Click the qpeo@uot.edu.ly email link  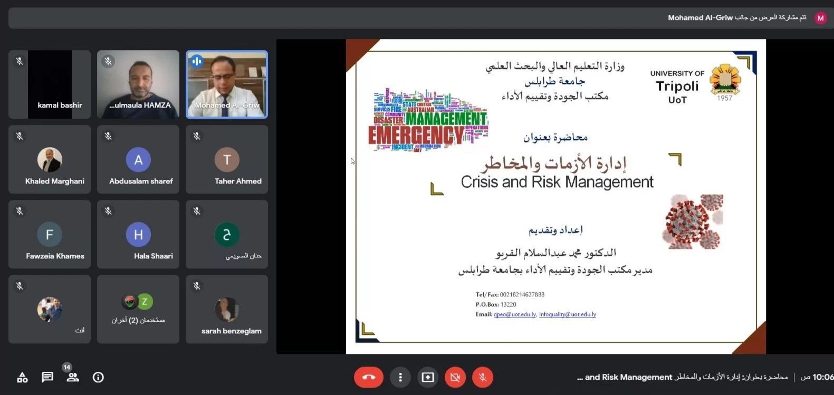(x=514, y=314)
